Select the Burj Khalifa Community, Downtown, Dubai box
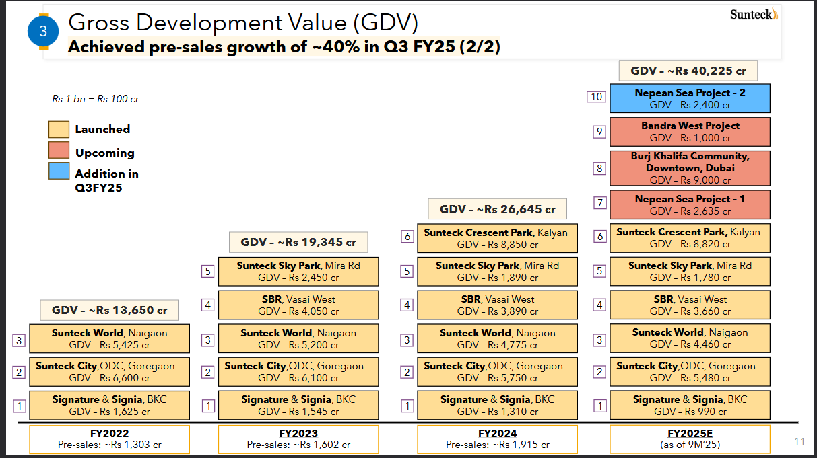The width and height of the screenshot is (817, 458). 690,168
